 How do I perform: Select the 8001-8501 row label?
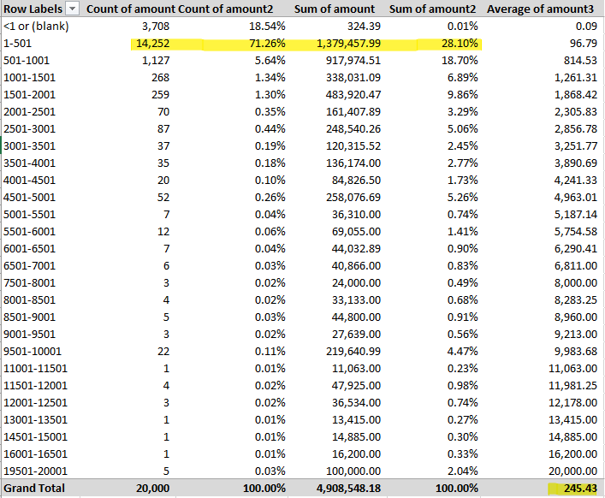point(29,300)
